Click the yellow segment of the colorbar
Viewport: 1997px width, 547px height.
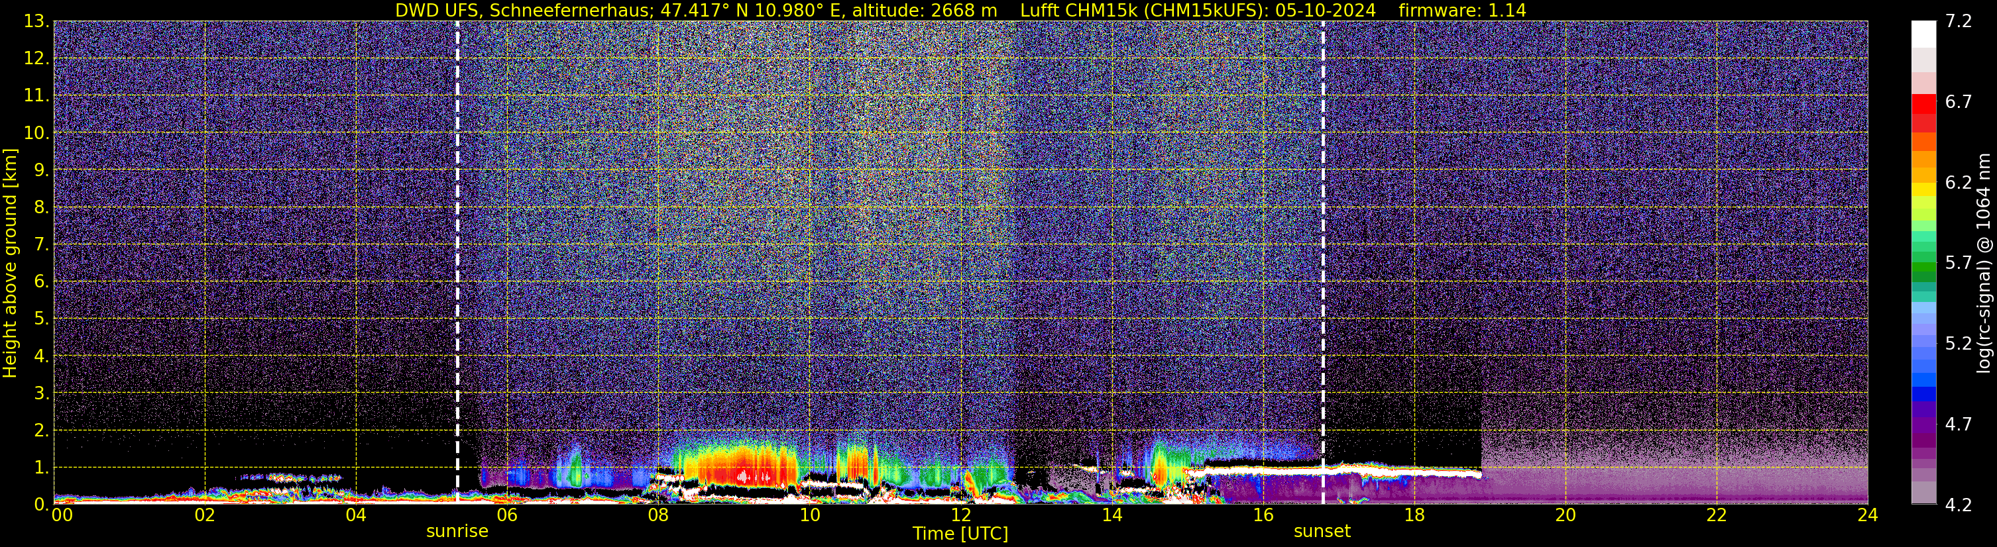pos(1923,189)
